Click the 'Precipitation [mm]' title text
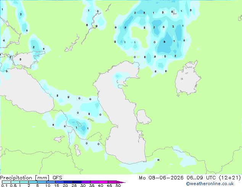The height and width of the screenshot is (187, 242). (x=25, y=178)
